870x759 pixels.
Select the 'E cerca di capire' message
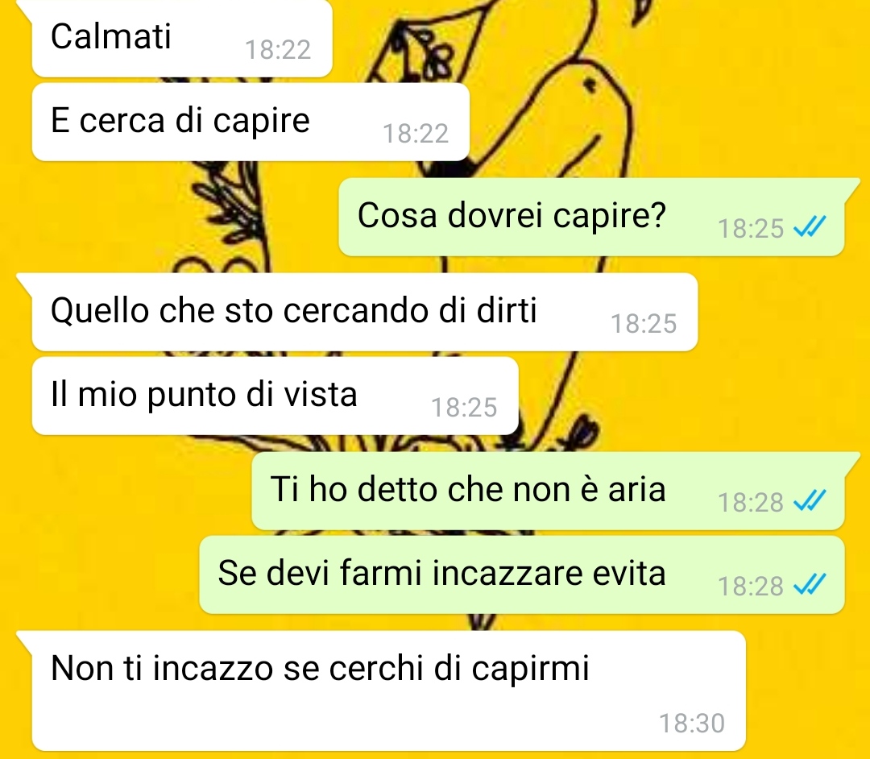(x=251, y=122)
